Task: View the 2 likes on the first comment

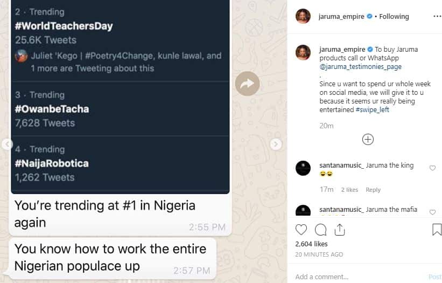Action: click(349, 190)
